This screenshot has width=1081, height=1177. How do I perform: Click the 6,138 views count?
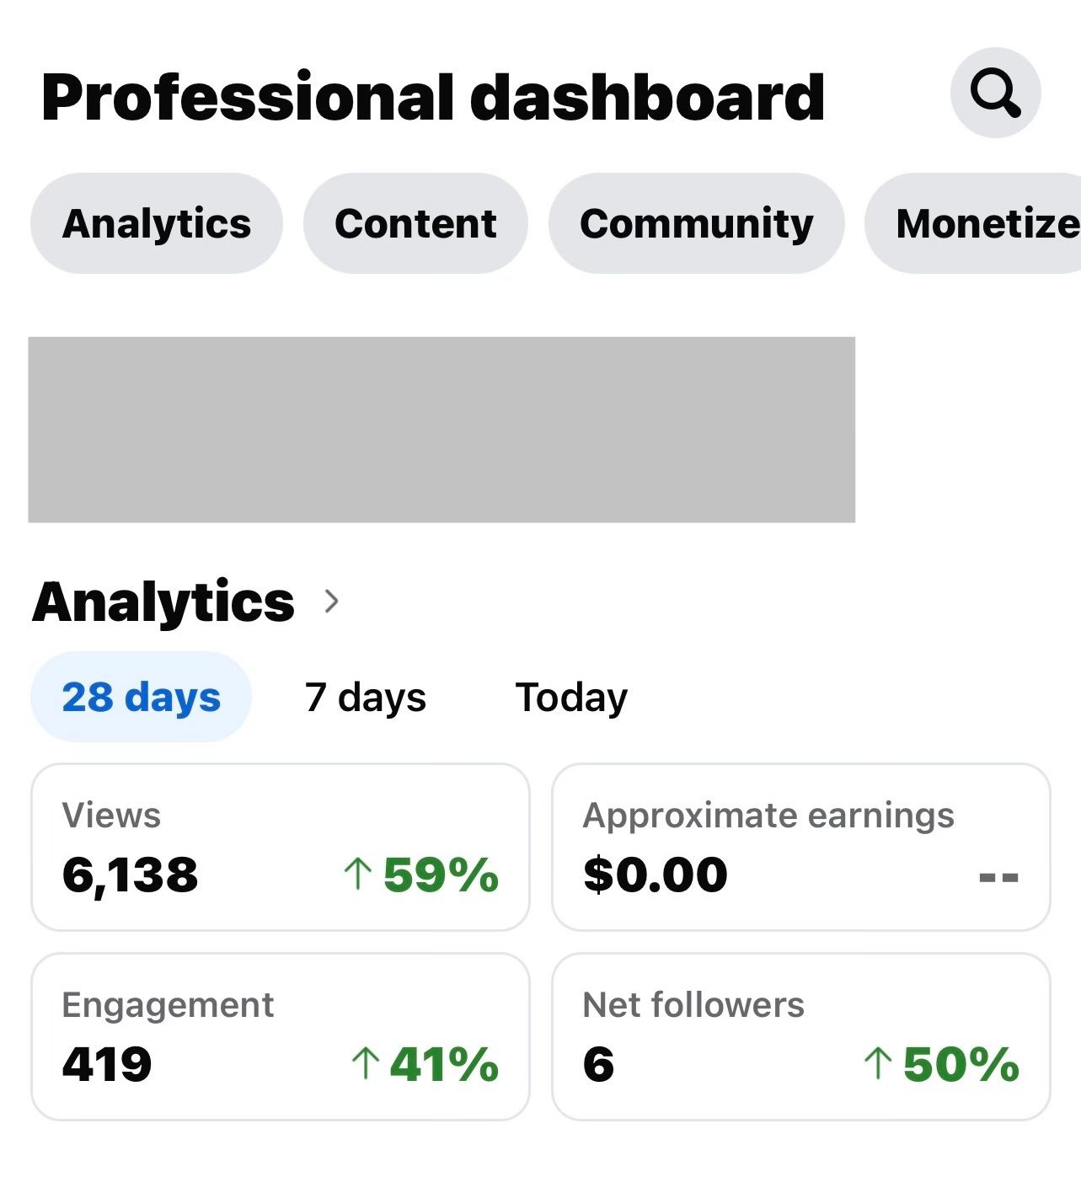click(x=130, y=875)
